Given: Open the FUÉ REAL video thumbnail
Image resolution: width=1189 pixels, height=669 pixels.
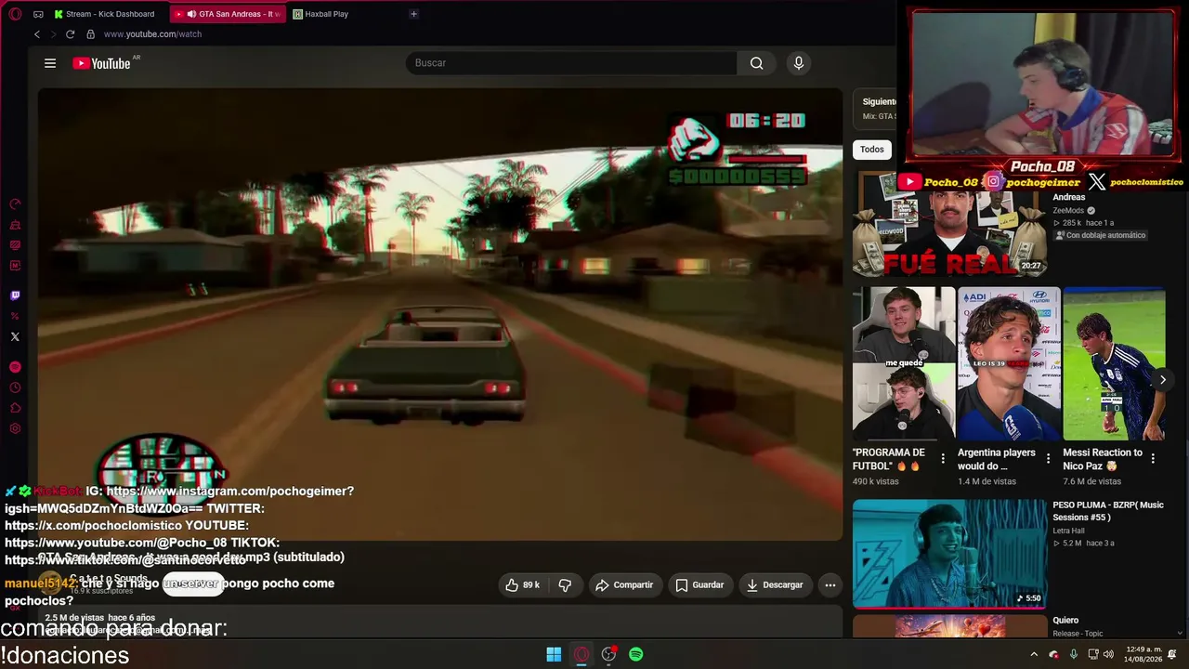Looking at the screenshot, I should (x=949, y=223).
